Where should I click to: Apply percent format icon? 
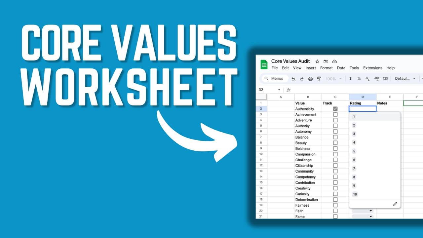(358, 78)
